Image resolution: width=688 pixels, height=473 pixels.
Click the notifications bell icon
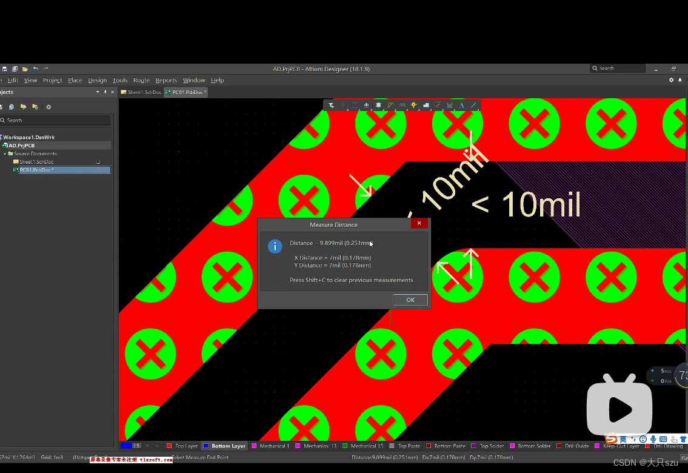(x=680, y=80)
